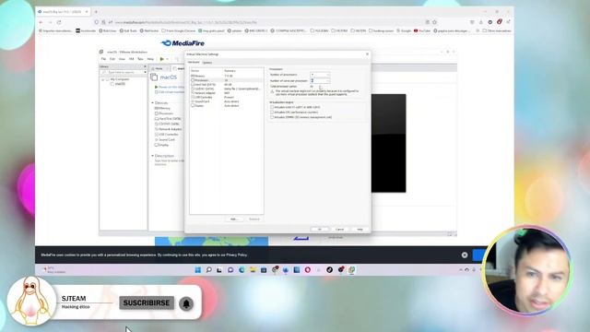Viewport: 590px width, 332px height.
Task: Click the Add button below the device list
Action: tap(234, 219)
